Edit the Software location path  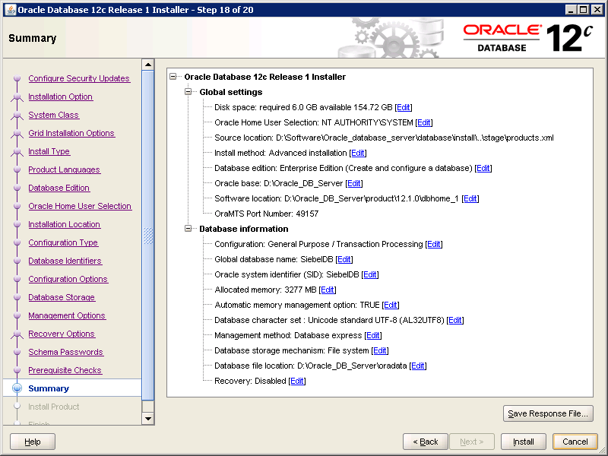pyautogui.click(x=470, y=198)
